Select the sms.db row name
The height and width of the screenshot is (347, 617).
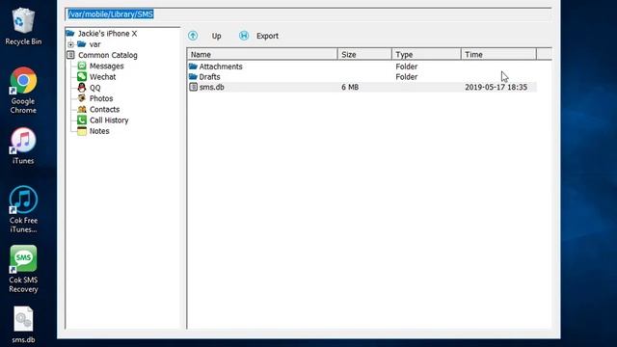[x=212, y=87]
